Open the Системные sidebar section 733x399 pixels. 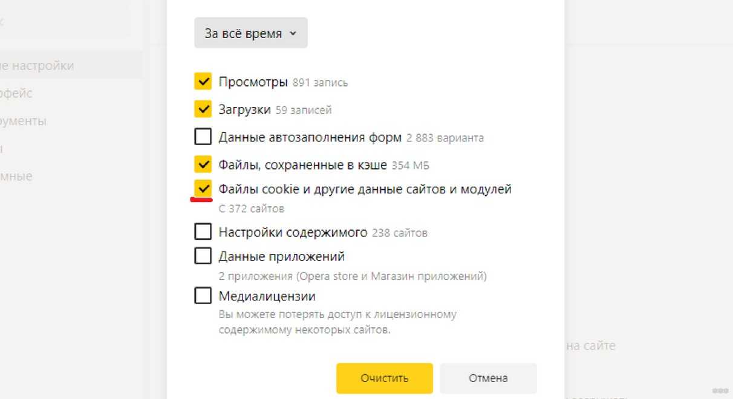tap(17, 177)
